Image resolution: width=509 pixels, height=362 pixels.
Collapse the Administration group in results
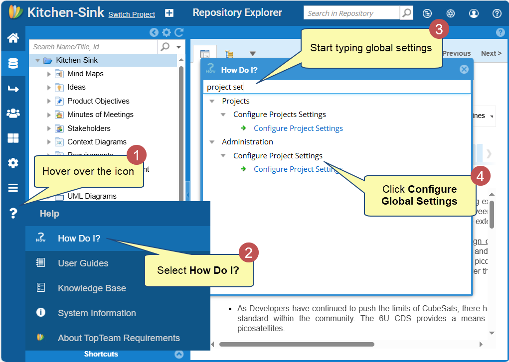[x=212, y=142]
